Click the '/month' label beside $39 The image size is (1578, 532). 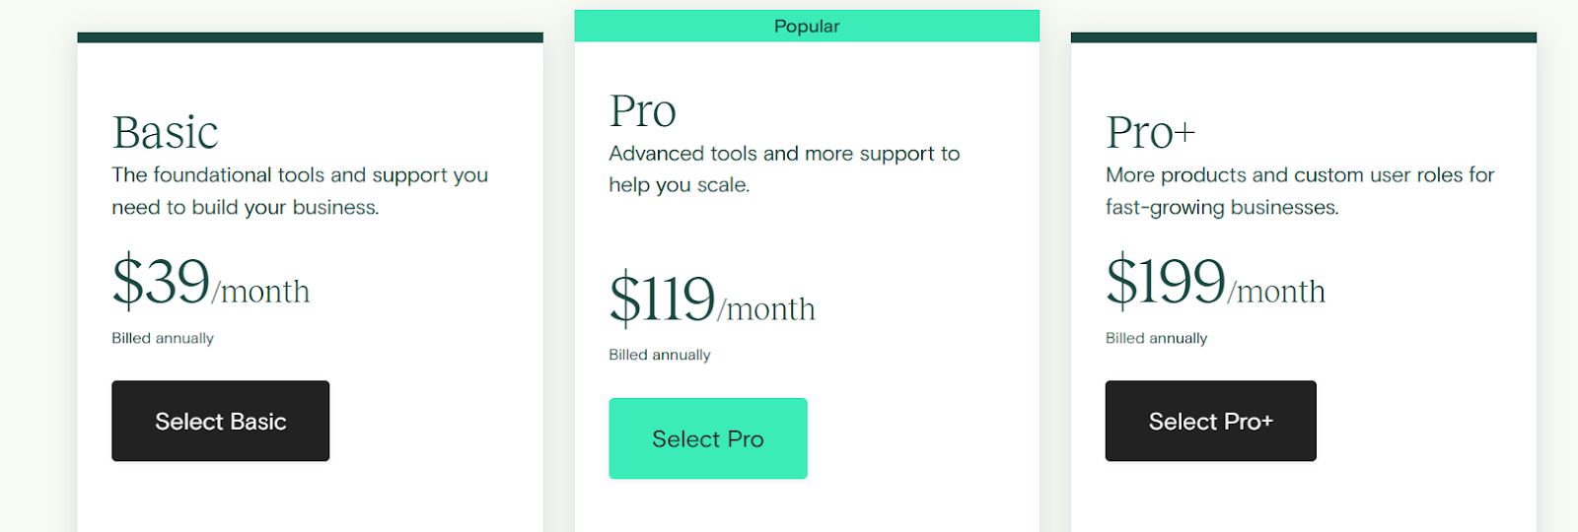261,293
